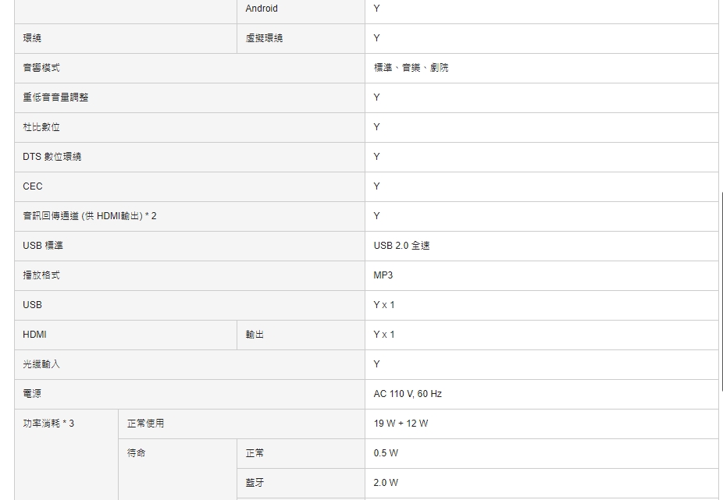The image size is (723, 500).
Task: Click the HDMI row label
Action: pos(34,335)
